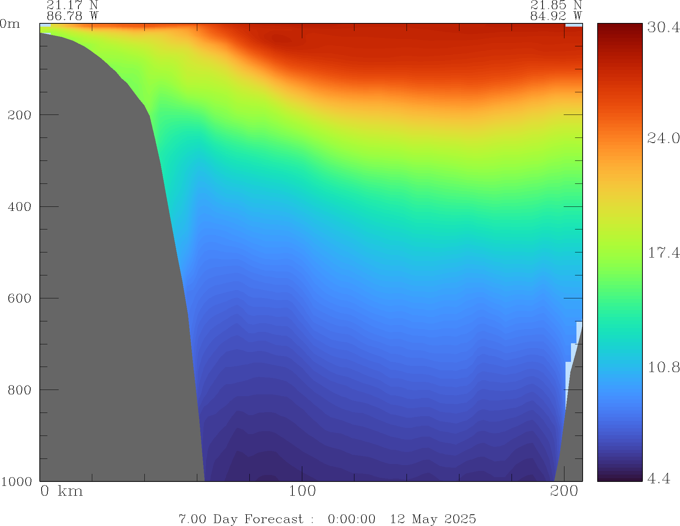Click the 21.17 N 86.78 W start coordinate
The height and width of the screenshot is (526, 680).
(x=72, y=11)
